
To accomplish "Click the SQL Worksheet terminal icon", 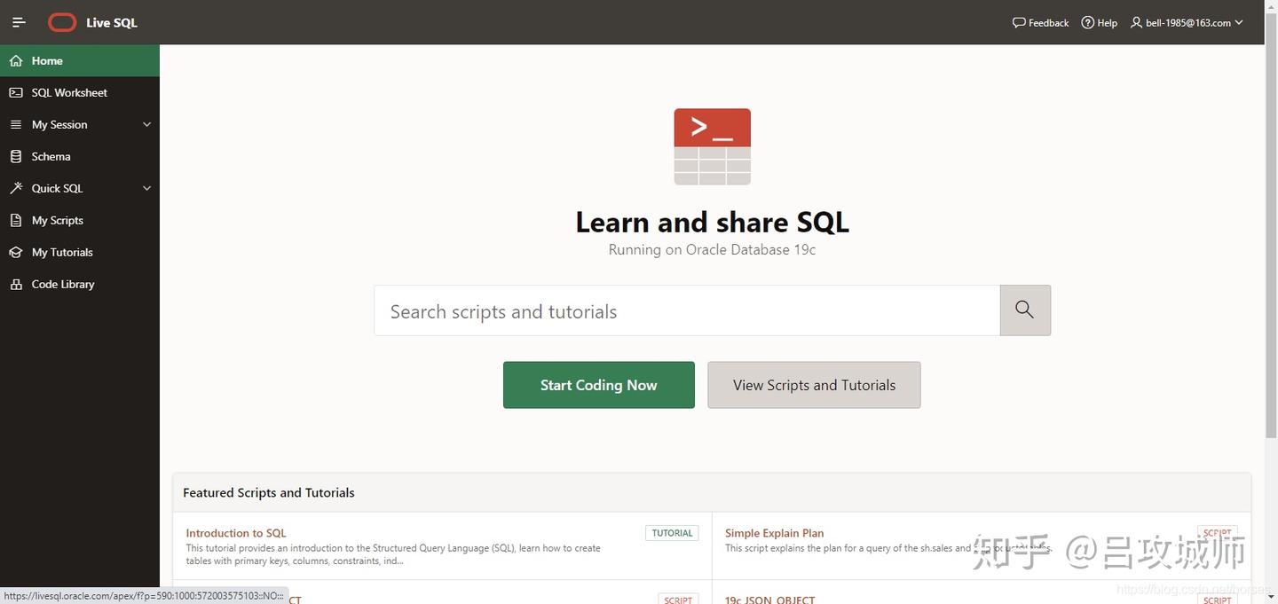I will click(16, 92).
